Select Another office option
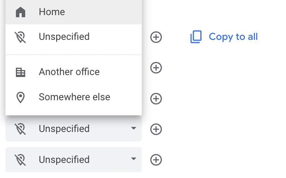This screenshot has height=178, width=286. coord(74,72)
